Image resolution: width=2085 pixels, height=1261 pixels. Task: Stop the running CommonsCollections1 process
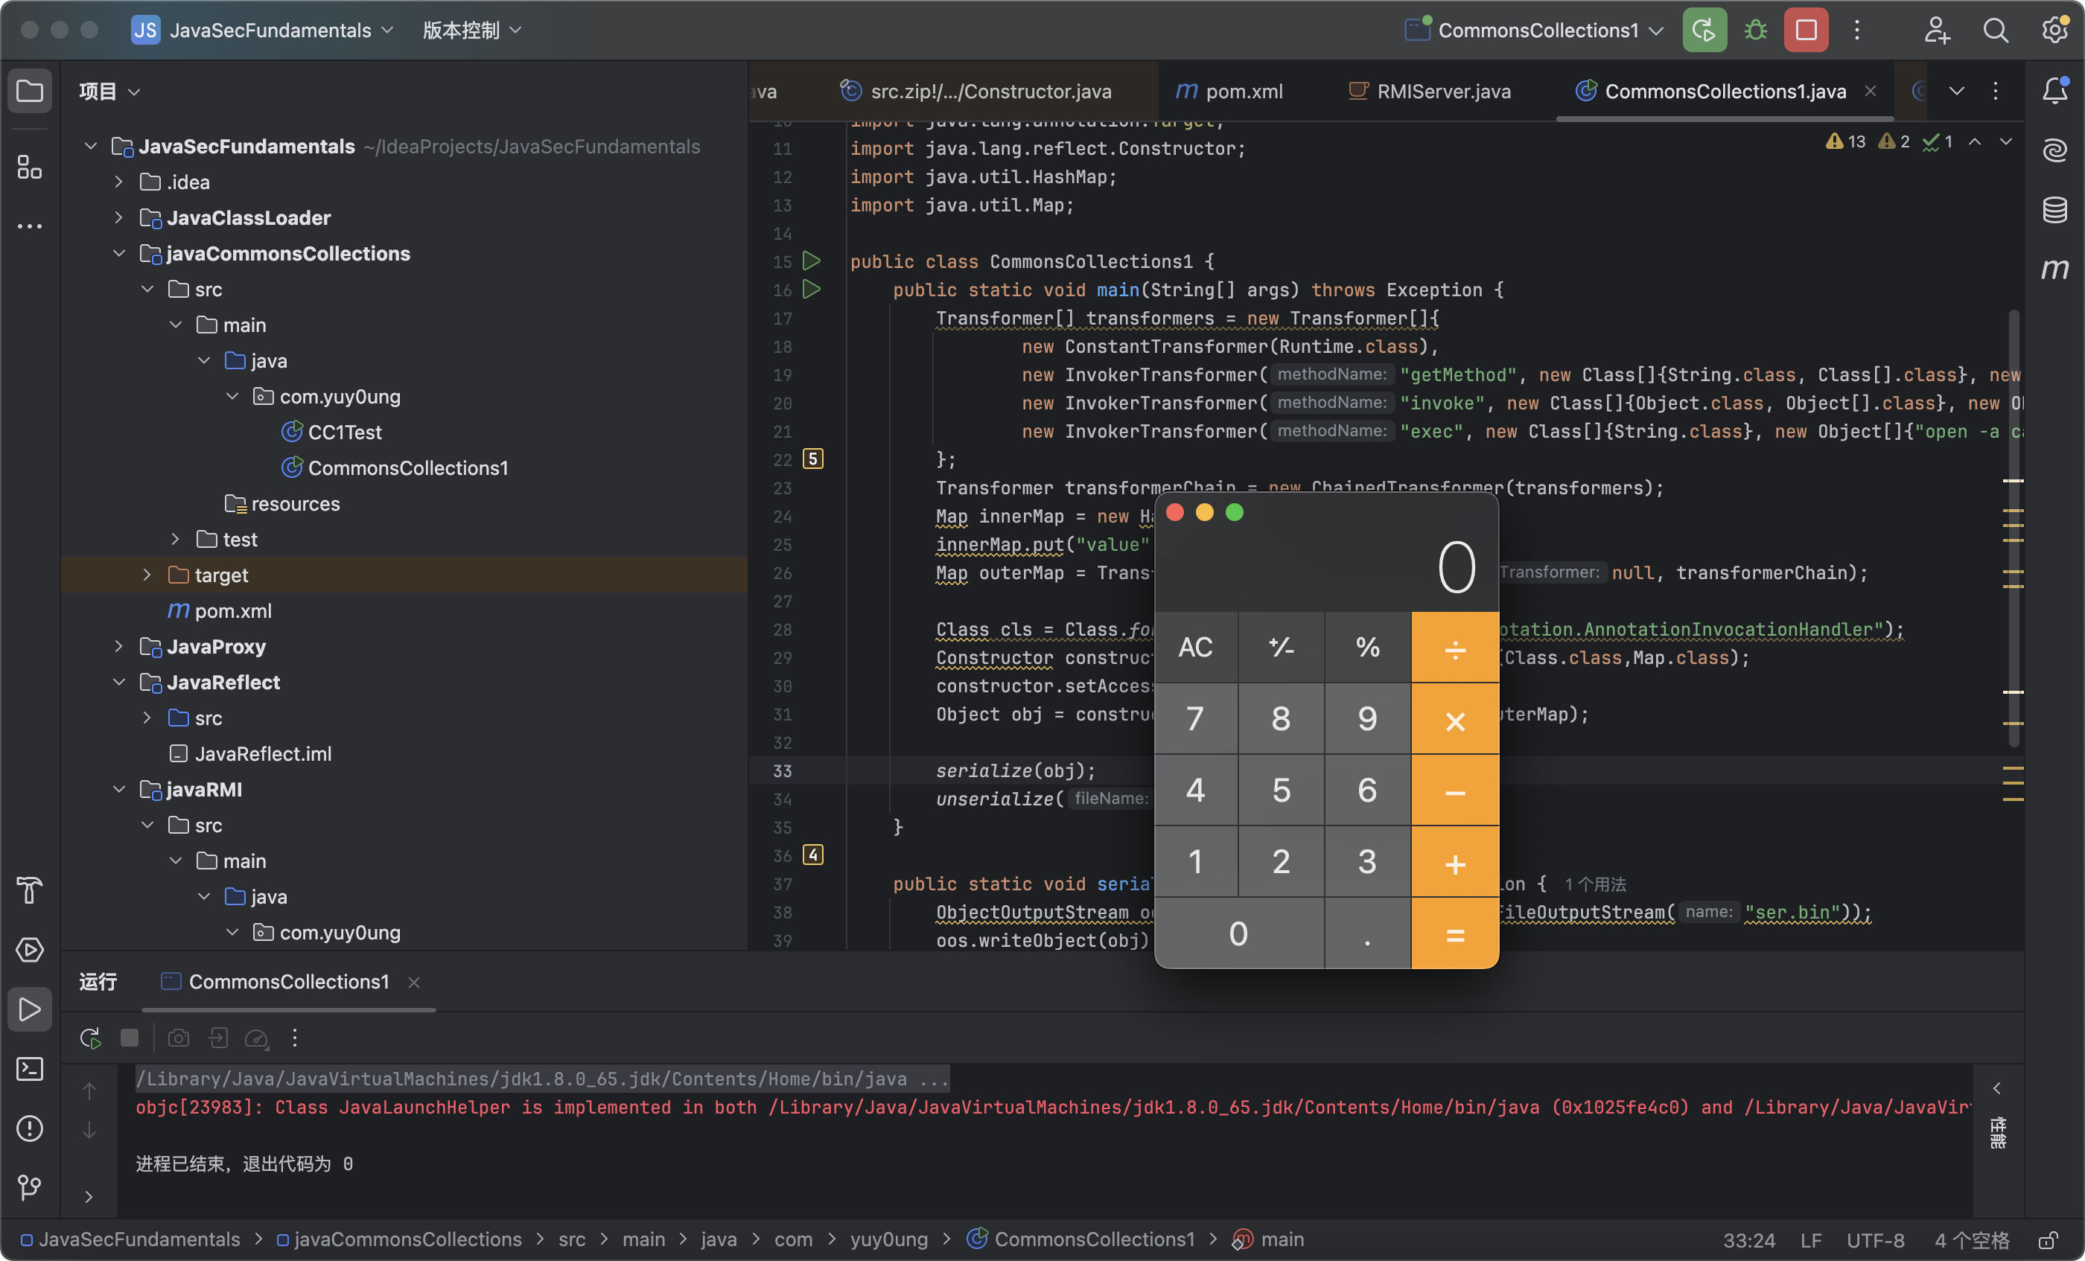point(1806,31)
